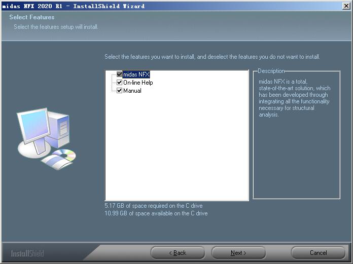Toggle the midas NFX feature checkbox
This screenshot has height=264, width=353.
pos(119,74)
